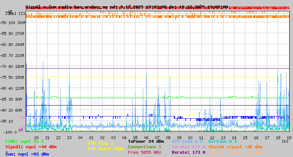Click the '[%]' axis unit label
Screen dimensions: 293x157
[x=22, y=14]
